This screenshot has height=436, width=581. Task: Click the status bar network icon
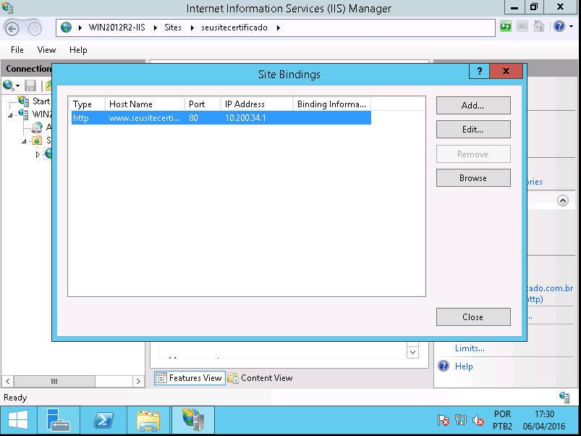pos(564,397)
